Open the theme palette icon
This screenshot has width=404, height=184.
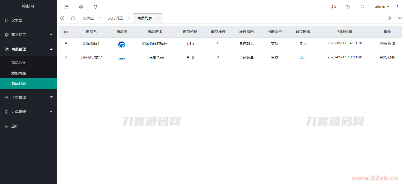(x=334, y=7)
